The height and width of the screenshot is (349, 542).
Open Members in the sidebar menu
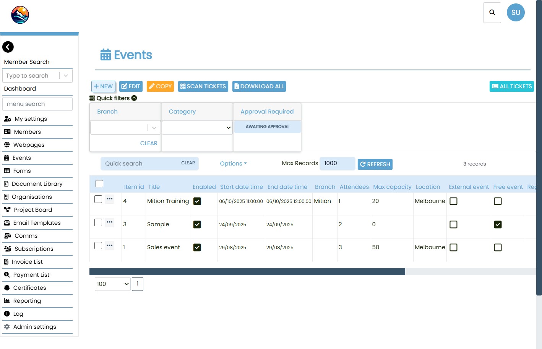27,132
